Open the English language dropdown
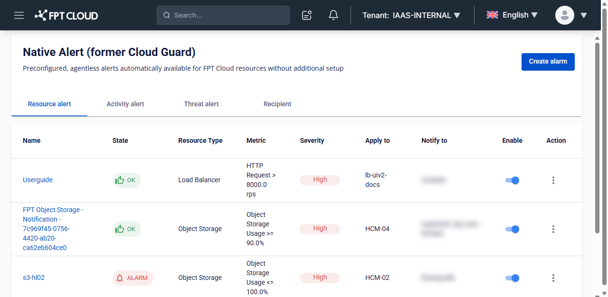 click(x=512, y=15)
